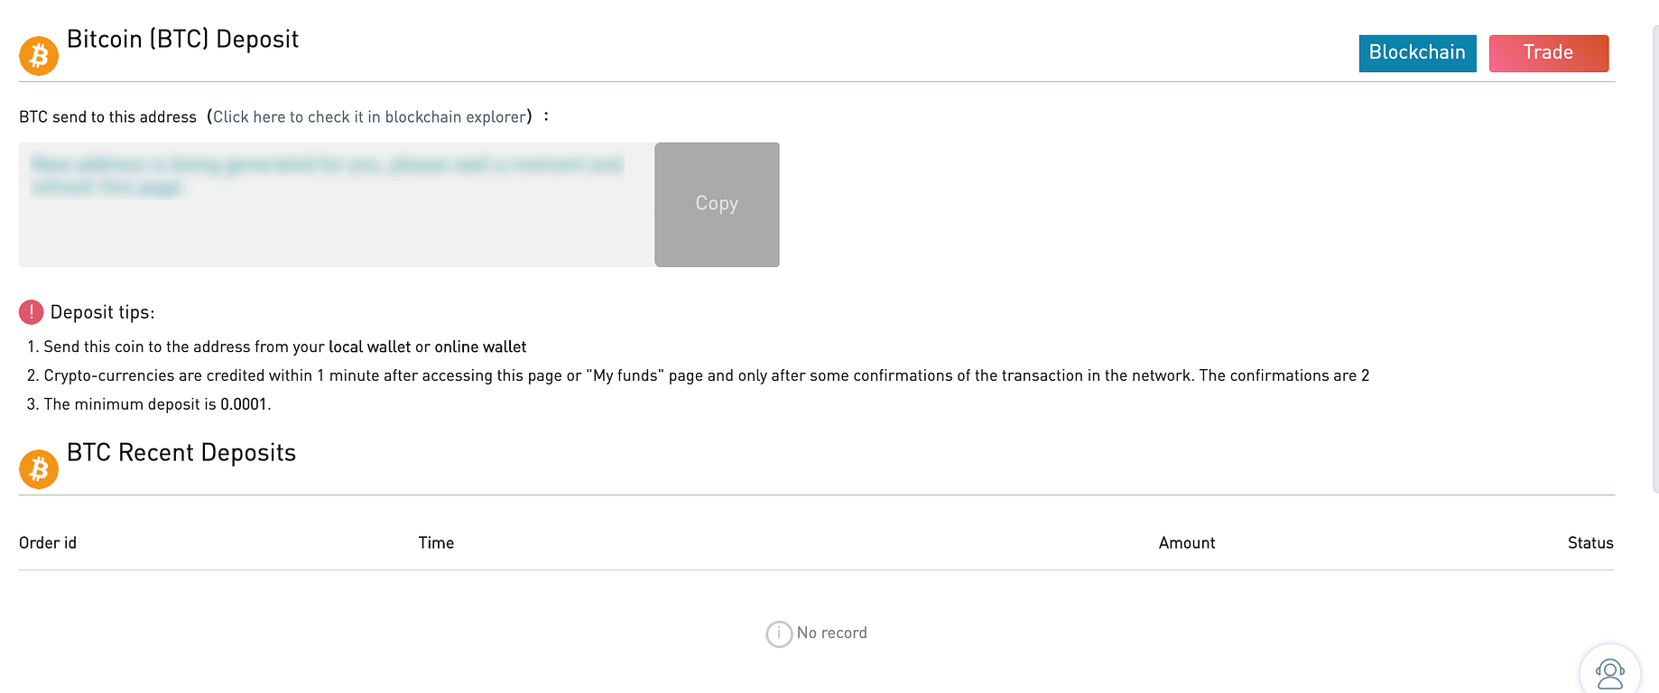Click the Bitcoin logo beside Deposit title
Image resolution: width=1659 pixels, height=693 pixels.
(39, 56)
